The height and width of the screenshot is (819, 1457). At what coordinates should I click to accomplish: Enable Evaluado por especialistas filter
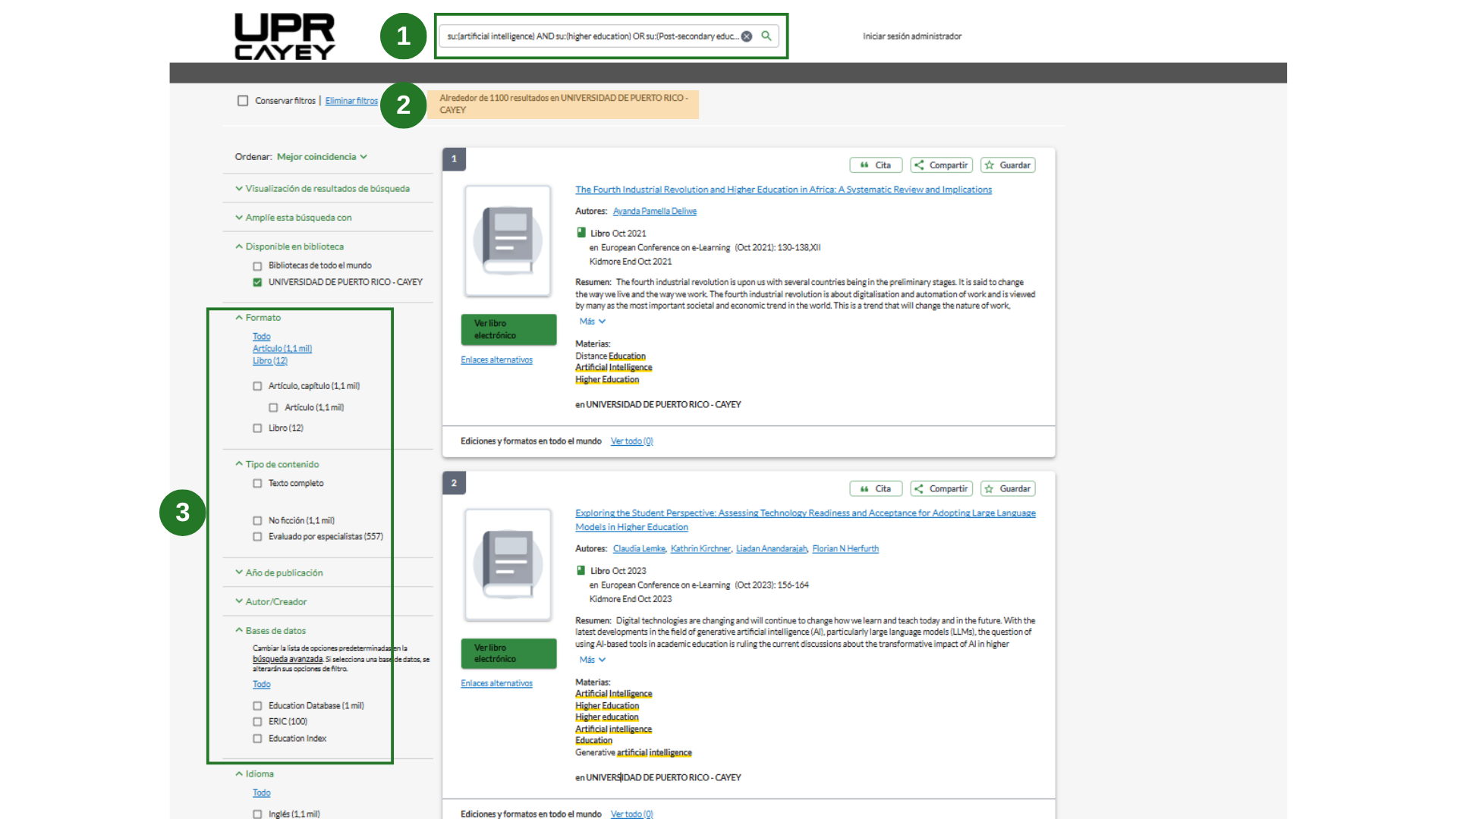tap(257, 537)
